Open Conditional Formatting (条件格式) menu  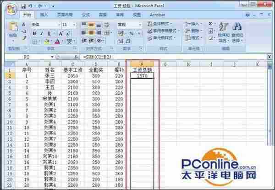[159, 24]
